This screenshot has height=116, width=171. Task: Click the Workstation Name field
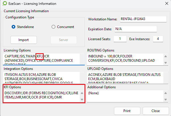pyautogui.click(x=143, y=19)
